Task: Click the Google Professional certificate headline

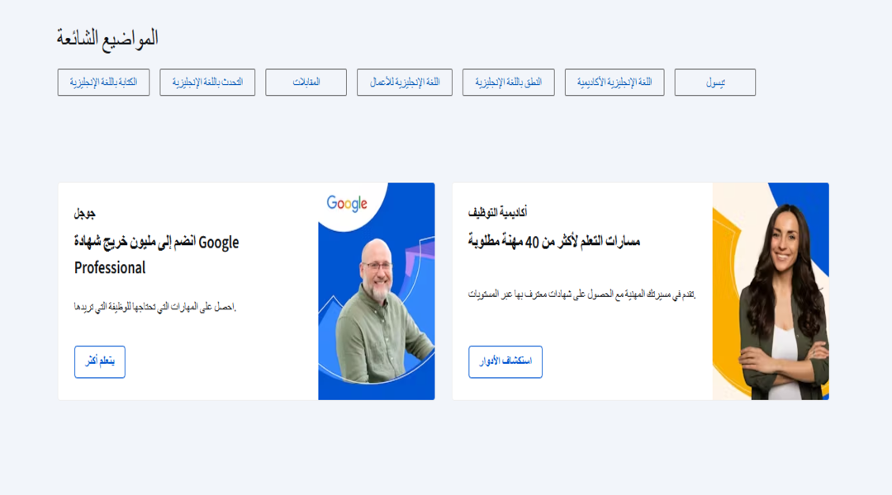Action: click(156, 255)
